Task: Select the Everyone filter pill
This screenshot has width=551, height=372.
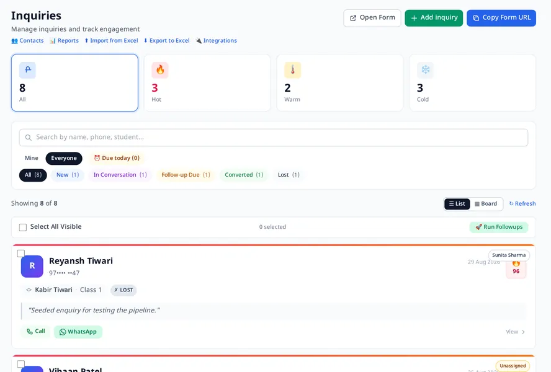Action: pyautogui.click(x=64, y=158)
